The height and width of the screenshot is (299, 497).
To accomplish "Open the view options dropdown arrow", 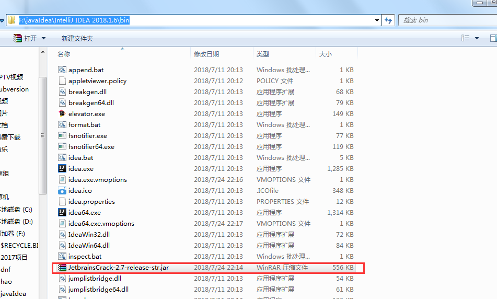I will click(x=477, y=38).
